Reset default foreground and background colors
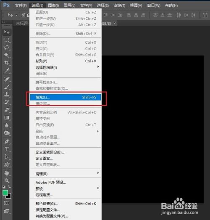This screenshot has height=220, width=210. pos(4,187)
